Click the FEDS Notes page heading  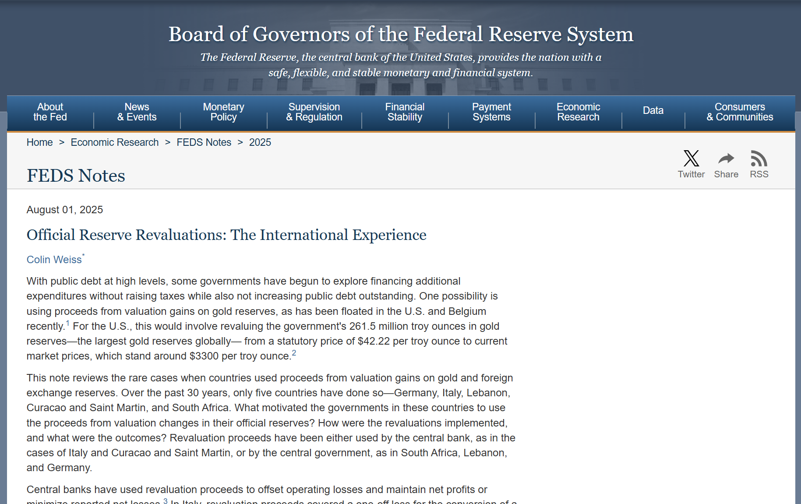click(76, 176)
